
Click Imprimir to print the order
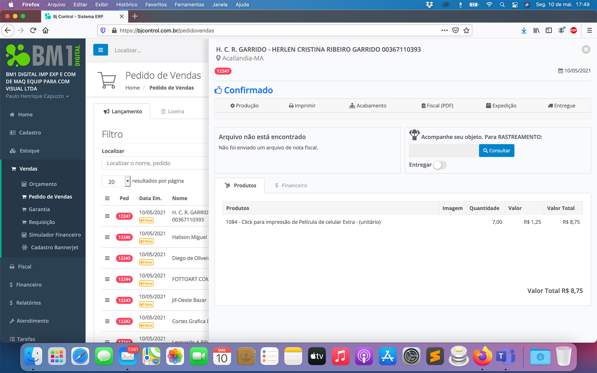pyautogui.click(x=302, y=106)
